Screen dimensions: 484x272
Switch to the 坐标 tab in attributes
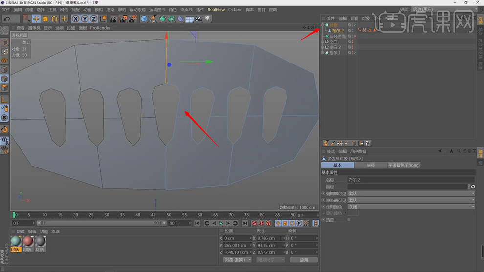tap(371, 165)
